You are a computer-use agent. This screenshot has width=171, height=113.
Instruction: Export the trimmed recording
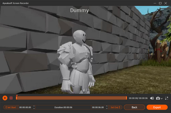pos(157,107)
